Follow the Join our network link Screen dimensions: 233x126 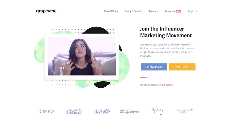click(166, 85)
